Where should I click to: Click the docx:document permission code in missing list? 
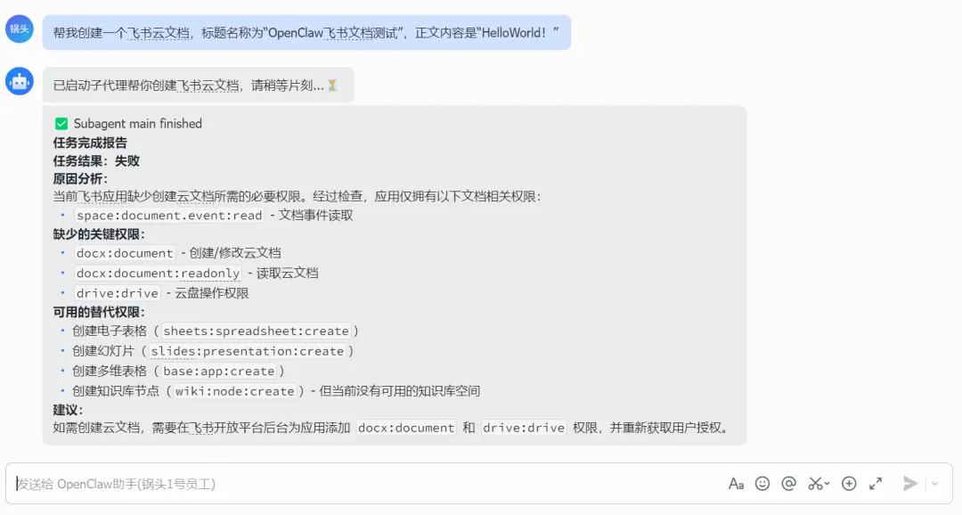pyautogui.click(x=125, y=253)
